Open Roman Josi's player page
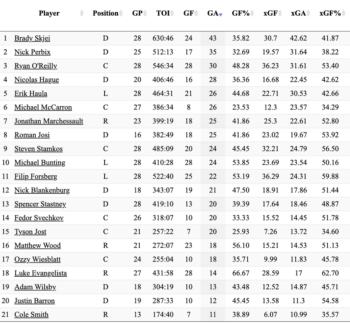Viewport: 350px width, 324px height. [32, 135]
